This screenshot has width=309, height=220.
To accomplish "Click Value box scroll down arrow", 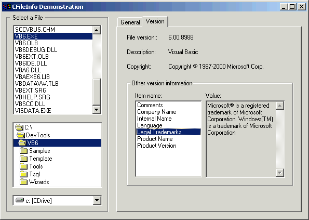I will [280, 173].
